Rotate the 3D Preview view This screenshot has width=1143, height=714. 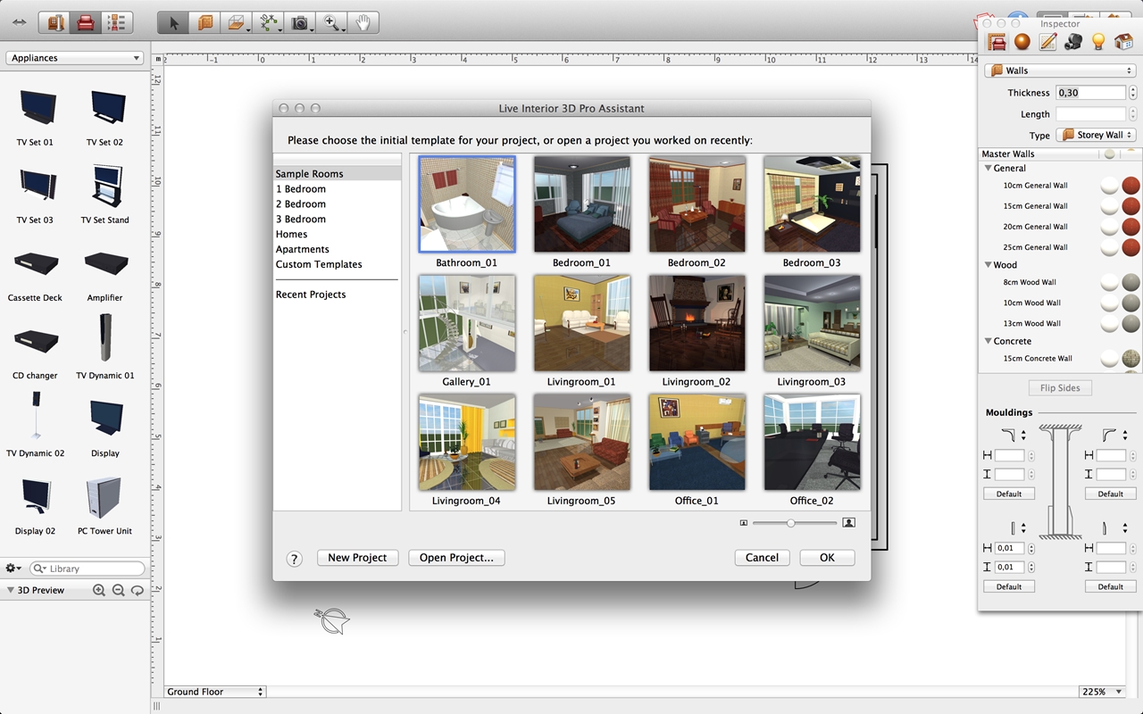[x=137, y=591]
